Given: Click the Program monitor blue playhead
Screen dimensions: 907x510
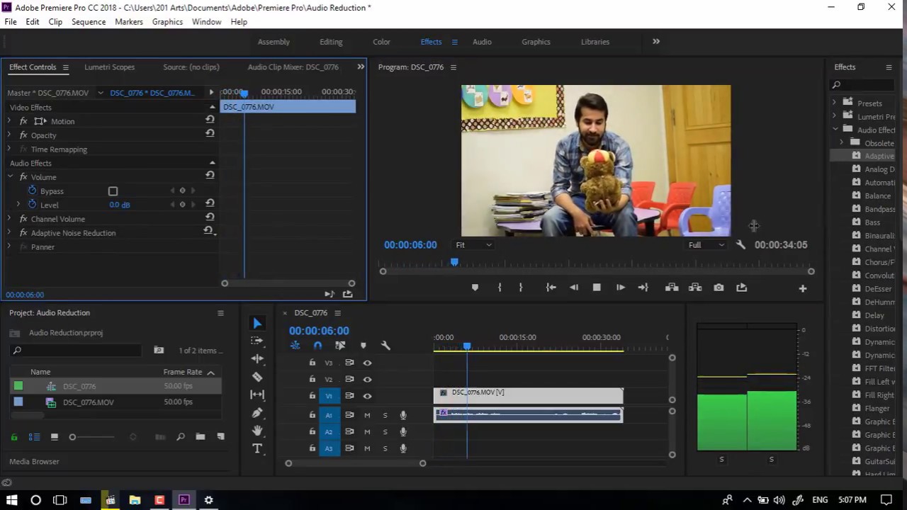Looking at the screenshot, I should 454,263.
